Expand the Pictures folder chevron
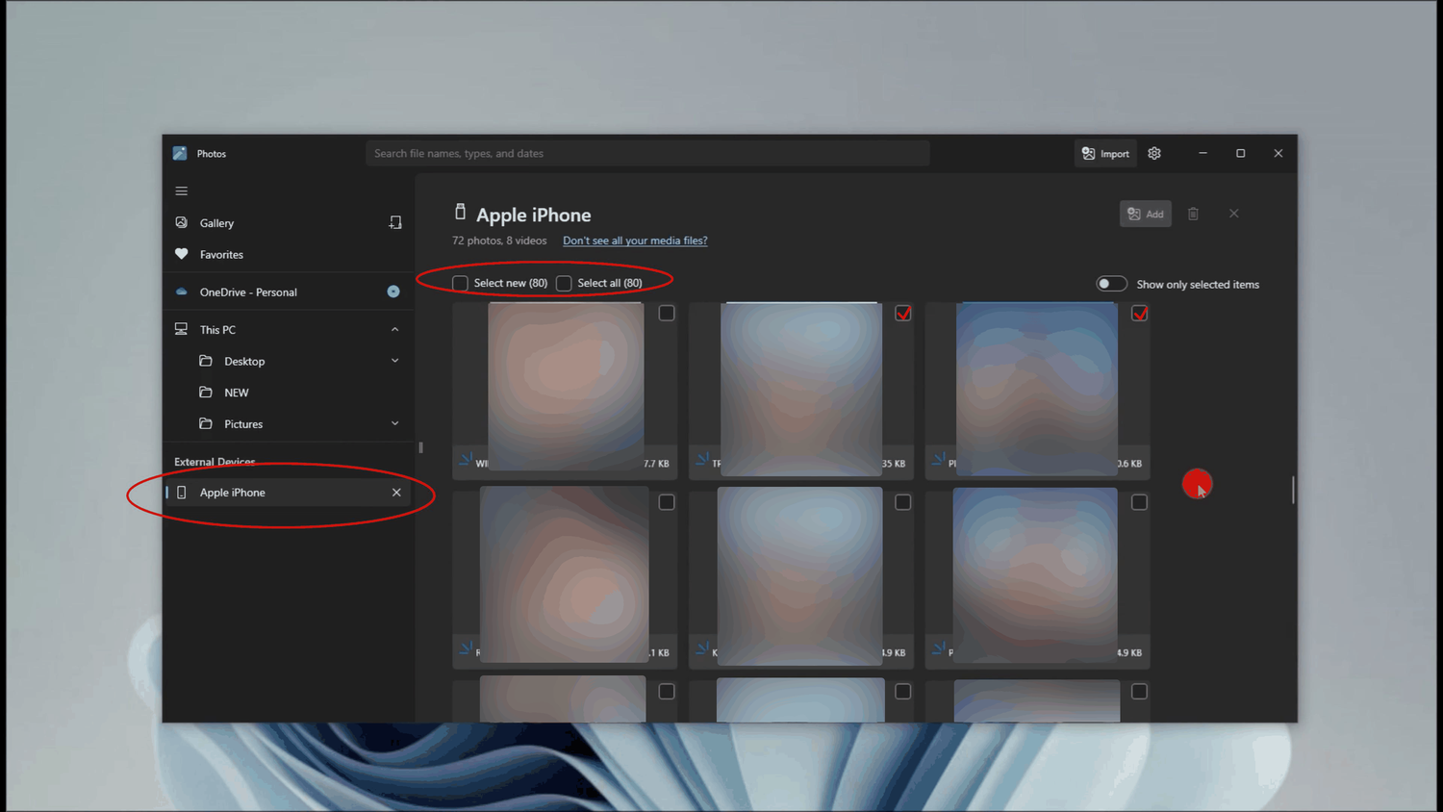This screenshot has height=812, width=1443. (394, 423)
